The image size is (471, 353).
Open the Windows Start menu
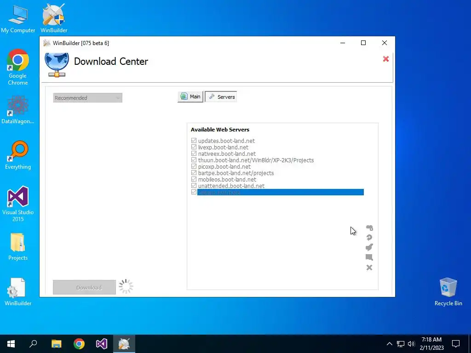[11, 344]
